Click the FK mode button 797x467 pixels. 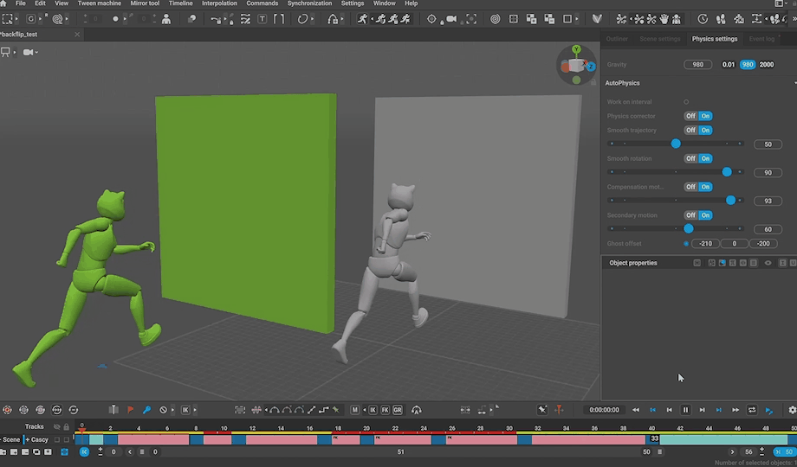pyautogui.click(x=385, y=410)
